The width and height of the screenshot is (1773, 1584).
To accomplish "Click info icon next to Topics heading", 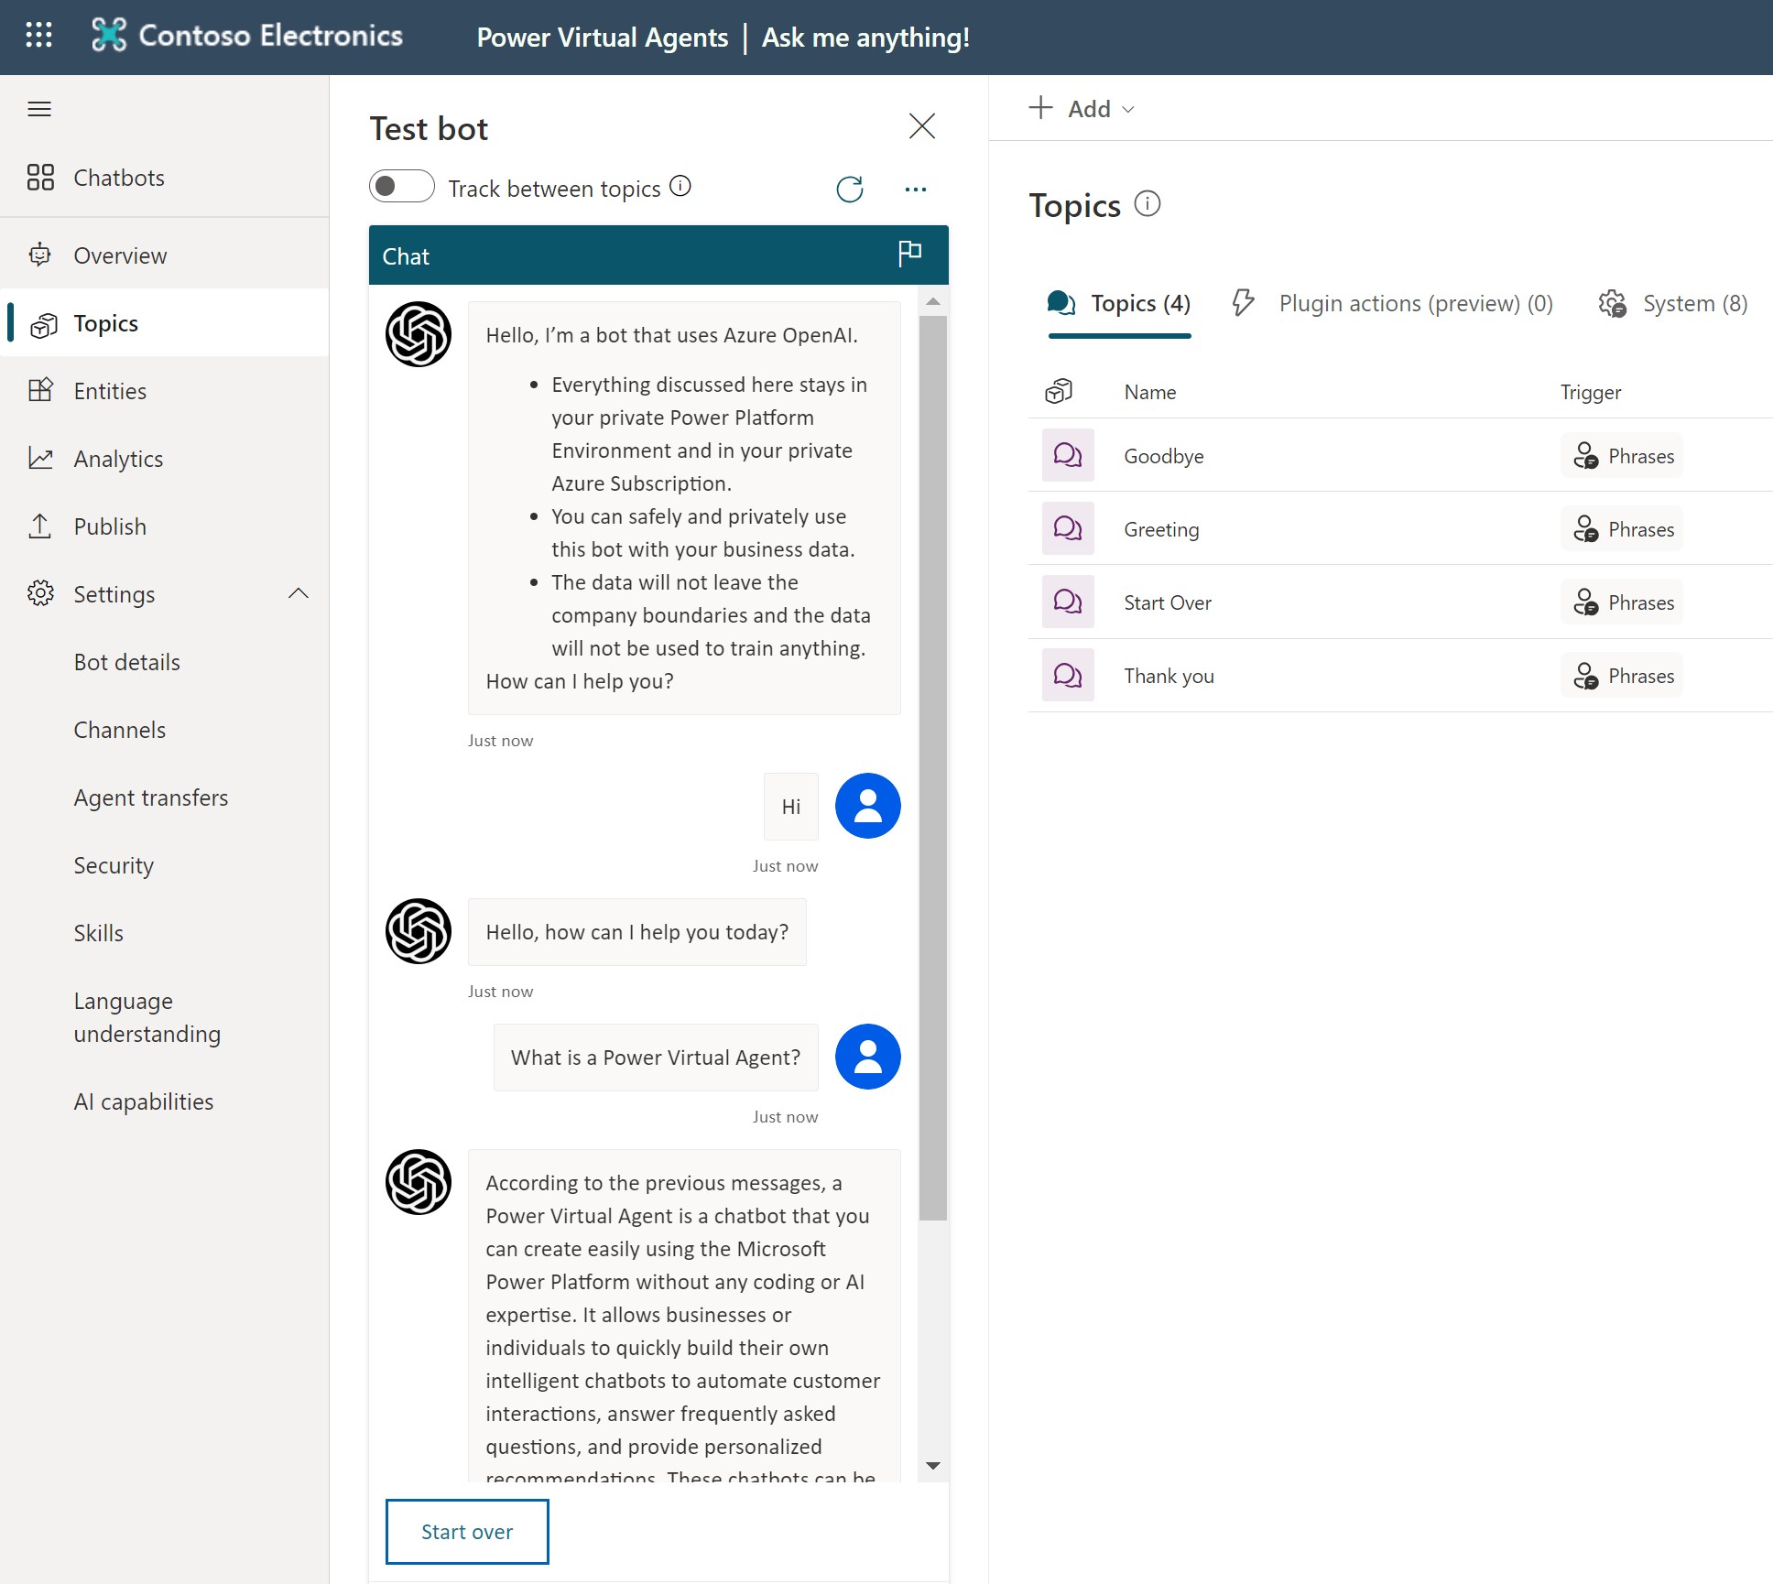I will pyautogui.click(x=1148, y=203).
